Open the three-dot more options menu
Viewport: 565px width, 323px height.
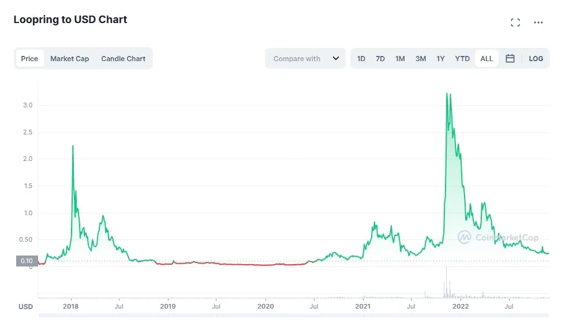(538, 22)
